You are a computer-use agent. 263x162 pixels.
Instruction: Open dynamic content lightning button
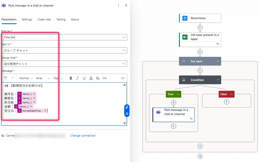click(127, 107)
